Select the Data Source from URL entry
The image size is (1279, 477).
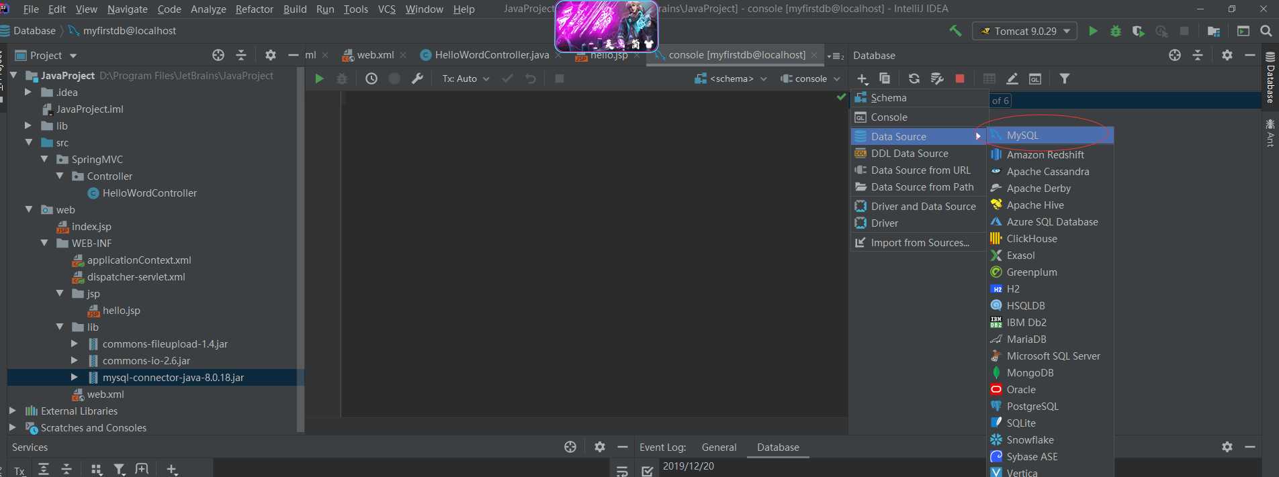coord(918,170)
